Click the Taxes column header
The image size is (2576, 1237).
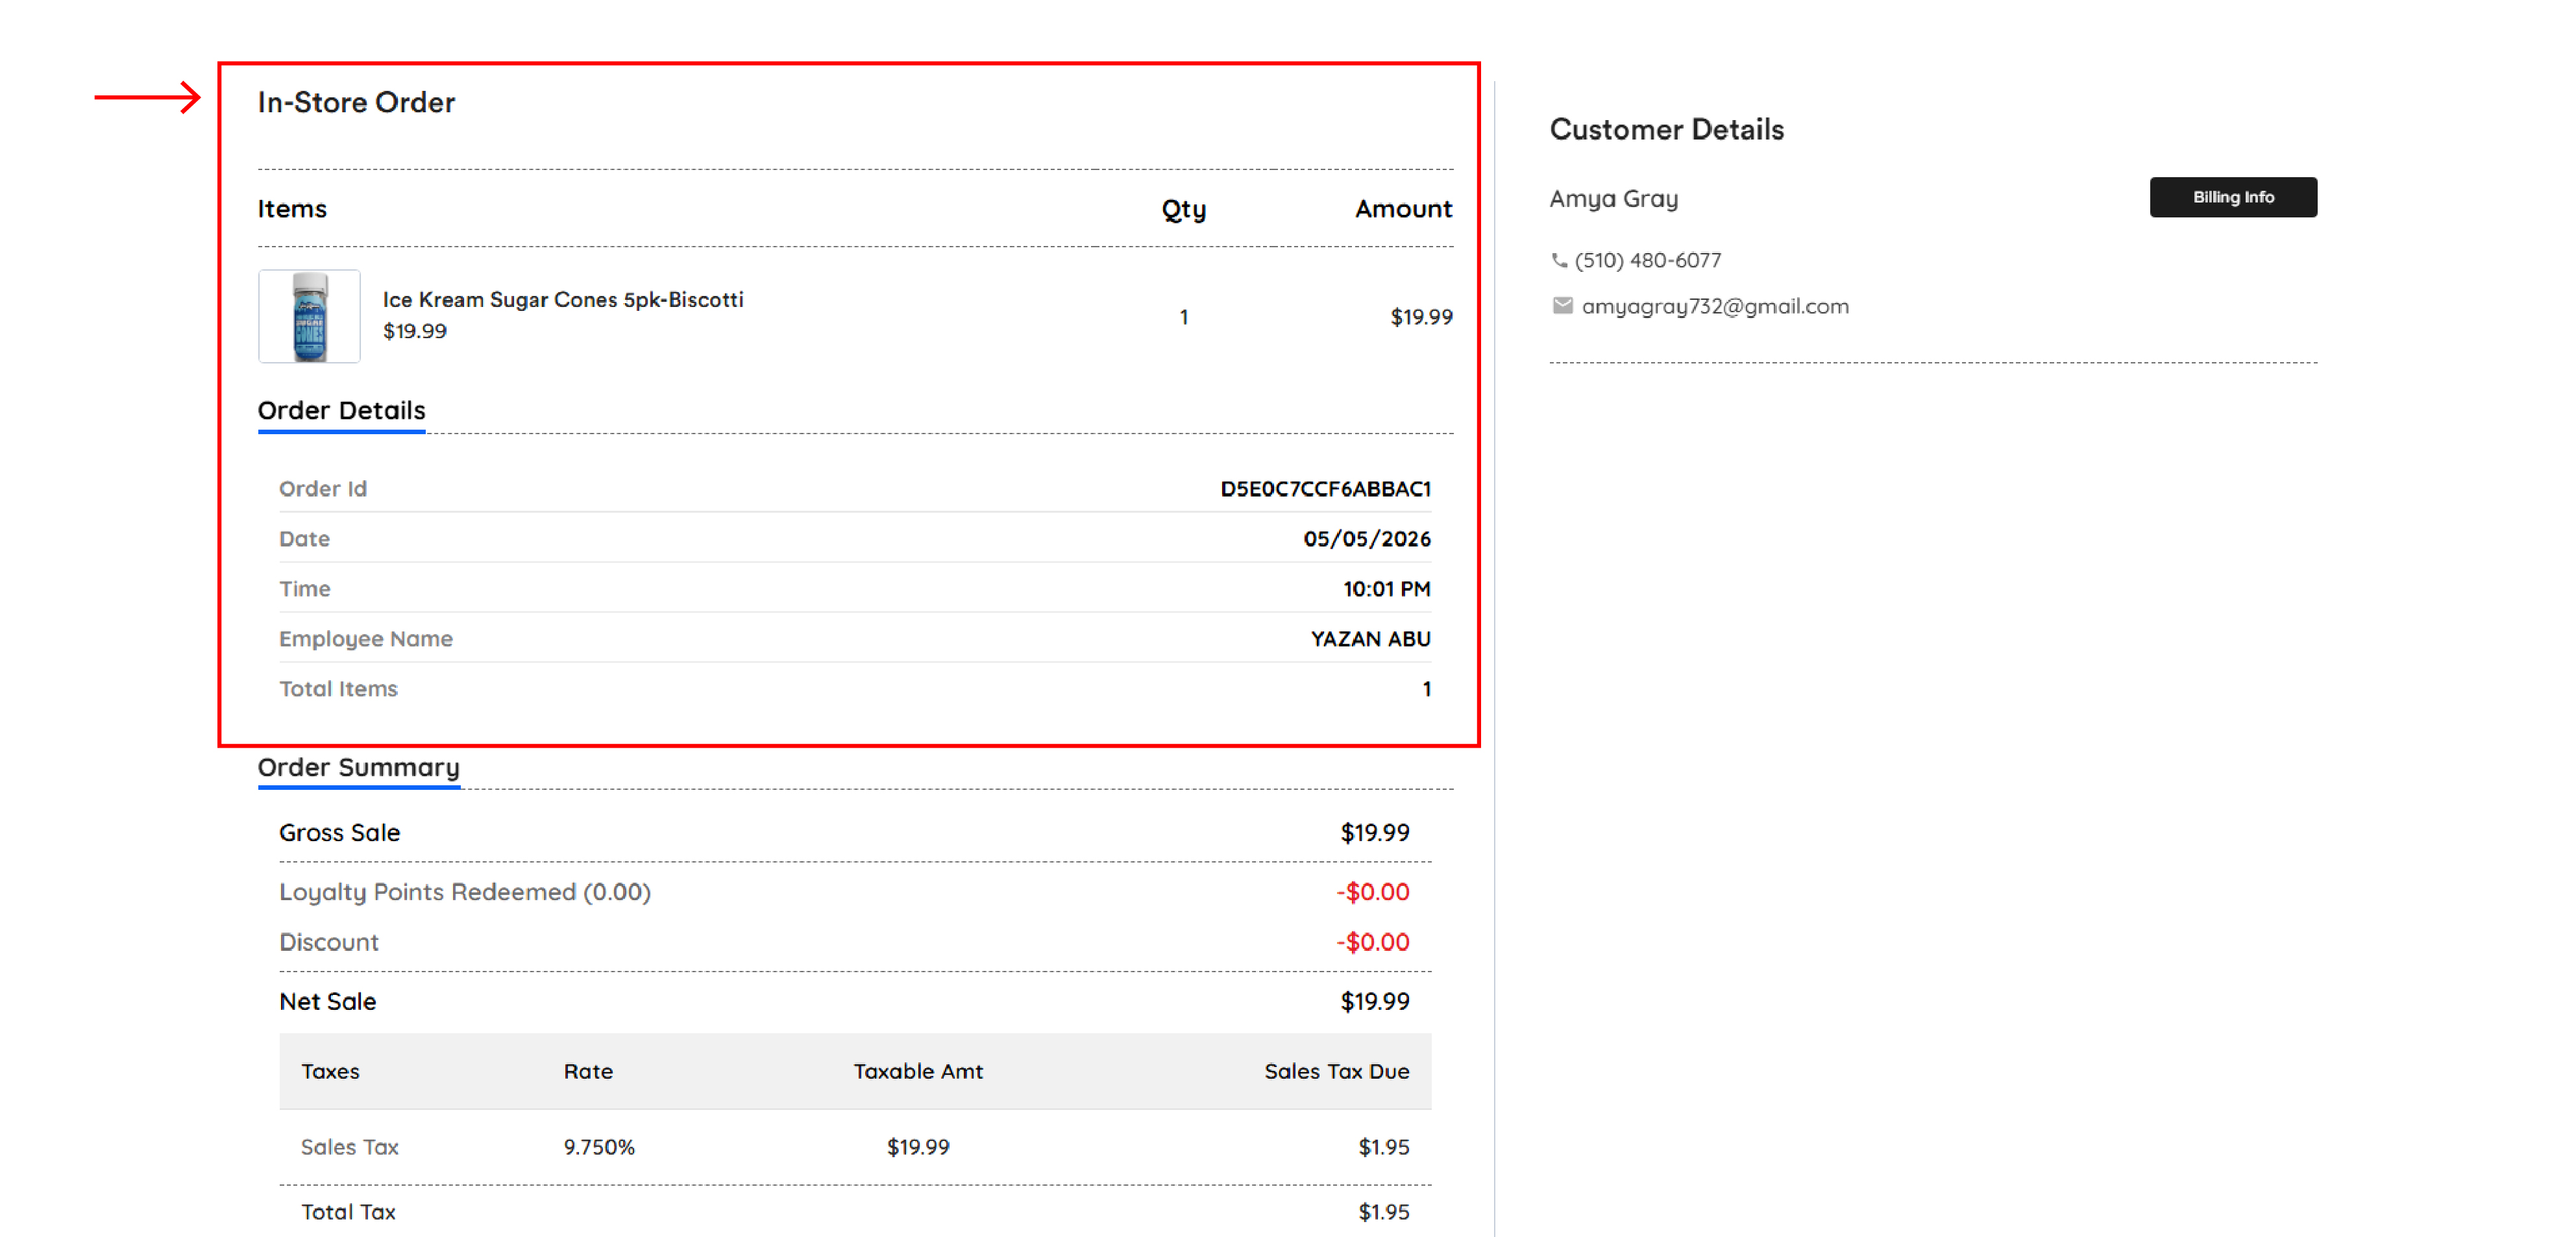point(330,1071)
